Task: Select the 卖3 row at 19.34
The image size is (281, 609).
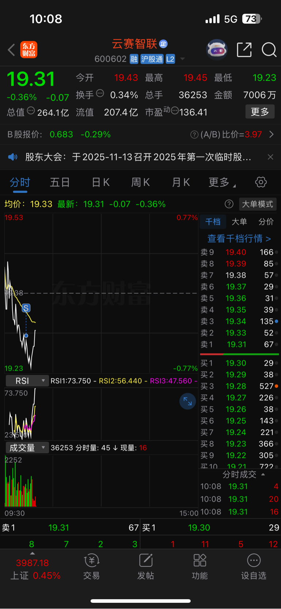Action: click(x=239, y=322)
